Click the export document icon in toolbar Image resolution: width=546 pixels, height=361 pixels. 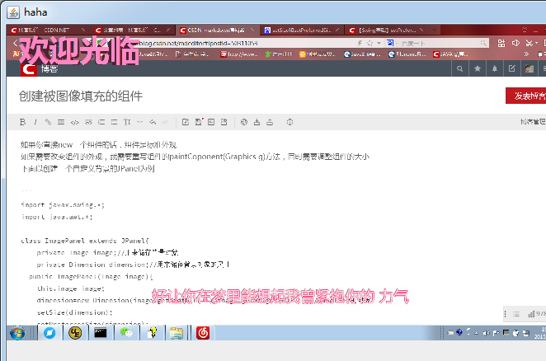224,122
